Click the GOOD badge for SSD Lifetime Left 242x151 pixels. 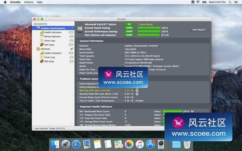pyautogui.click(x=129, y=35)
